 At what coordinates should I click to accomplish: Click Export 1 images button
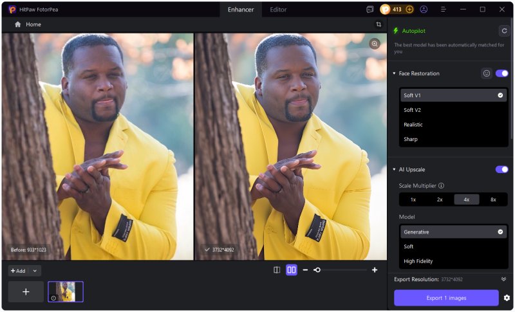click(x=446, y=298)
